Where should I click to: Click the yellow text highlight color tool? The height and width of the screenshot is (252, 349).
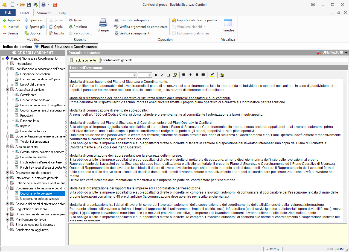pos(212,75)
